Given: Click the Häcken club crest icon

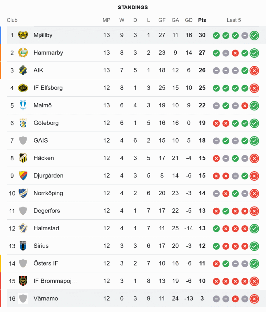Looking at the screenshot, I should click(x=23, y=158).
